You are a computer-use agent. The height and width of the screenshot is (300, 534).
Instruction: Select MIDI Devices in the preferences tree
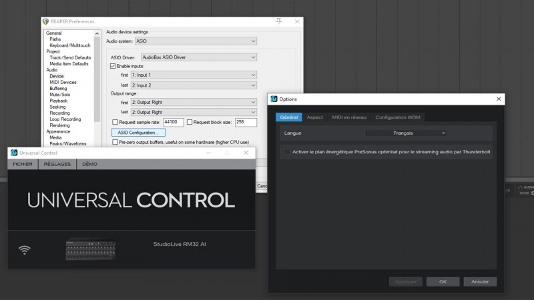pos(63,82)
